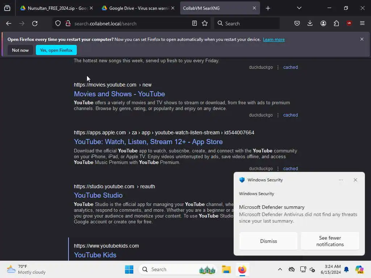Click the muted volume tray icon
Screen dimensions: 371x278
click(x=312, y=269)
